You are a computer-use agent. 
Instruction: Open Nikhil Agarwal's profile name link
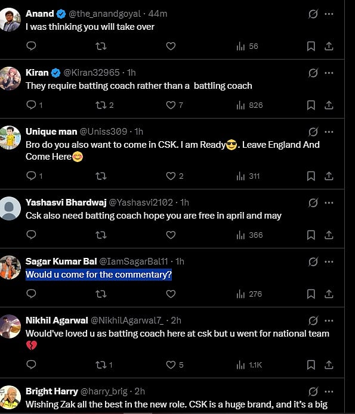point(57,320)
